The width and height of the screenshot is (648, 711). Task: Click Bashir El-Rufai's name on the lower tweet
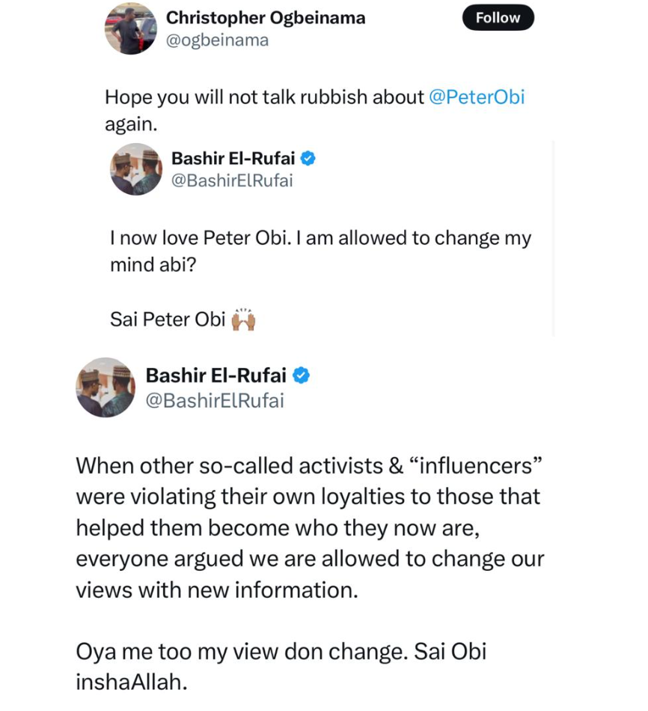pos(216,375)
